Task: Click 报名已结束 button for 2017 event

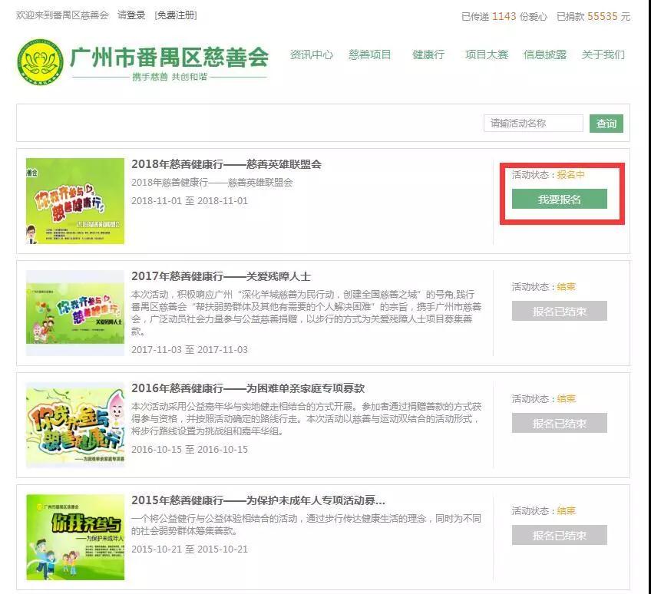Action: click(x=559, y=311)
